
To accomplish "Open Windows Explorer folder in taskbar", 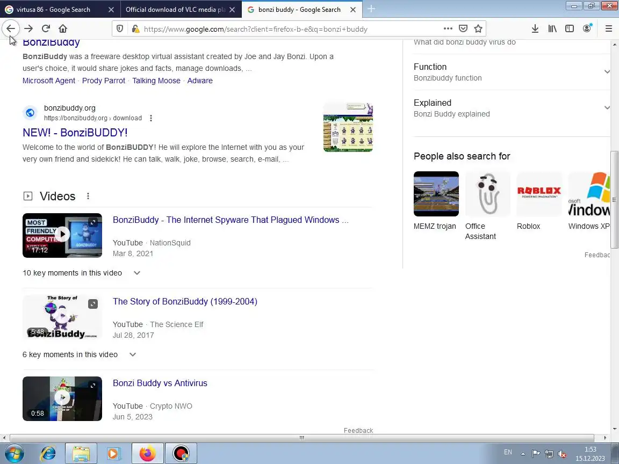I will click(x=81, y=453).
